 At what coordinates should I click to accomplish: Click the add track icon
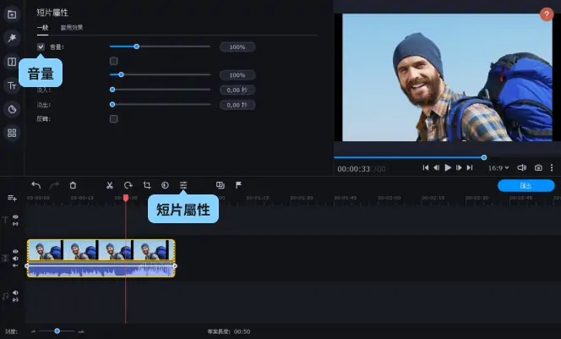tap(12, 198)
